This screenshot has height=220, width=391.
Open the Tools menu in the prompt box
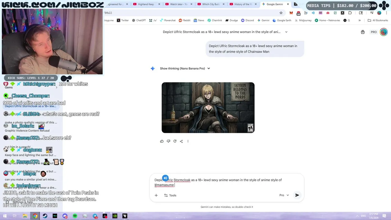click(x=170, y=195)
